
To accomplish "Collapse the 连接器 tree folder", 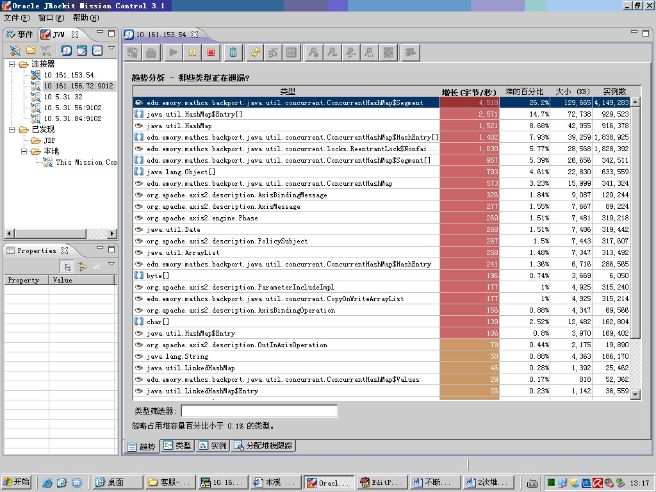I will tap(13, 64).
